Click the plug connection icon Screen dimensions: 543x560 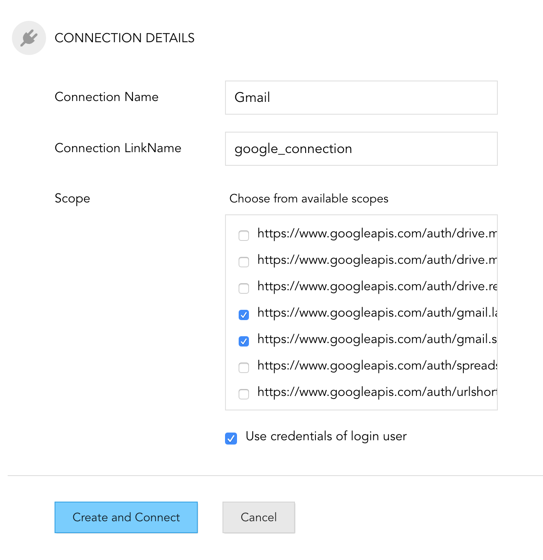pyautogui.click(x=29, y=38)
